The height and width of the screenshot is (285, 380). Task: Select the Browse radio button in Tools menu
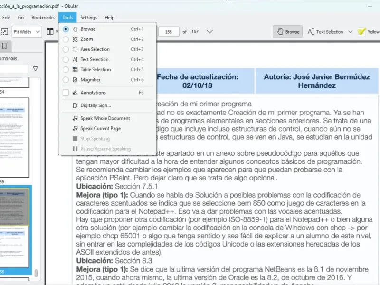tap(66, 29)
